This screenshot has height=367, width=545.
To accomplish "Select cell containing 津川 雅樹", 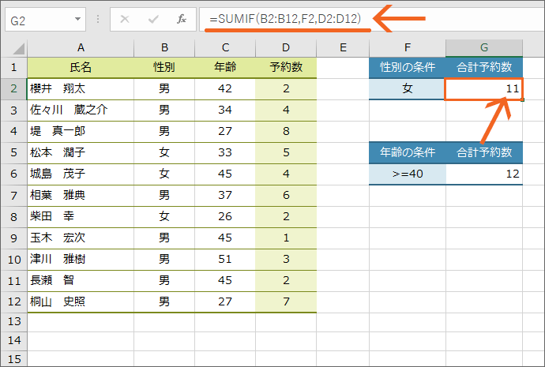I will [81, 260].
